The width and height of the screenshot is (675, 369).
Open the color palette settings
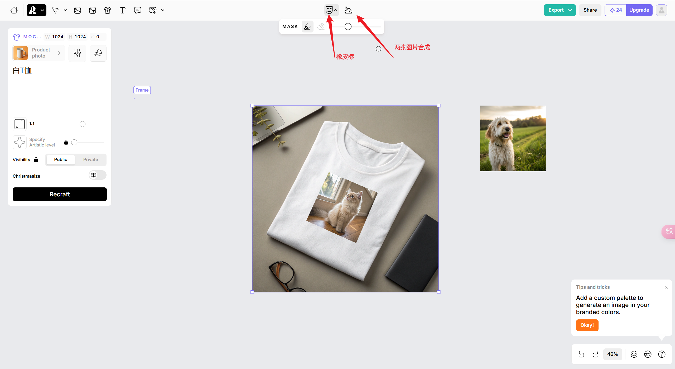click(x=98, y=53)
